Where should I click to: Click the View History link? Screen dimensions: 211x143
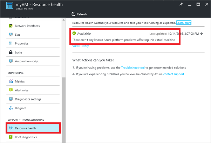point(81,46)
